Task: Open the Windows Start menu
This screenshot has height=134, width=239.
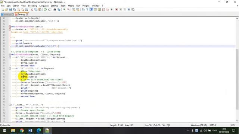Action: (4, 131)
